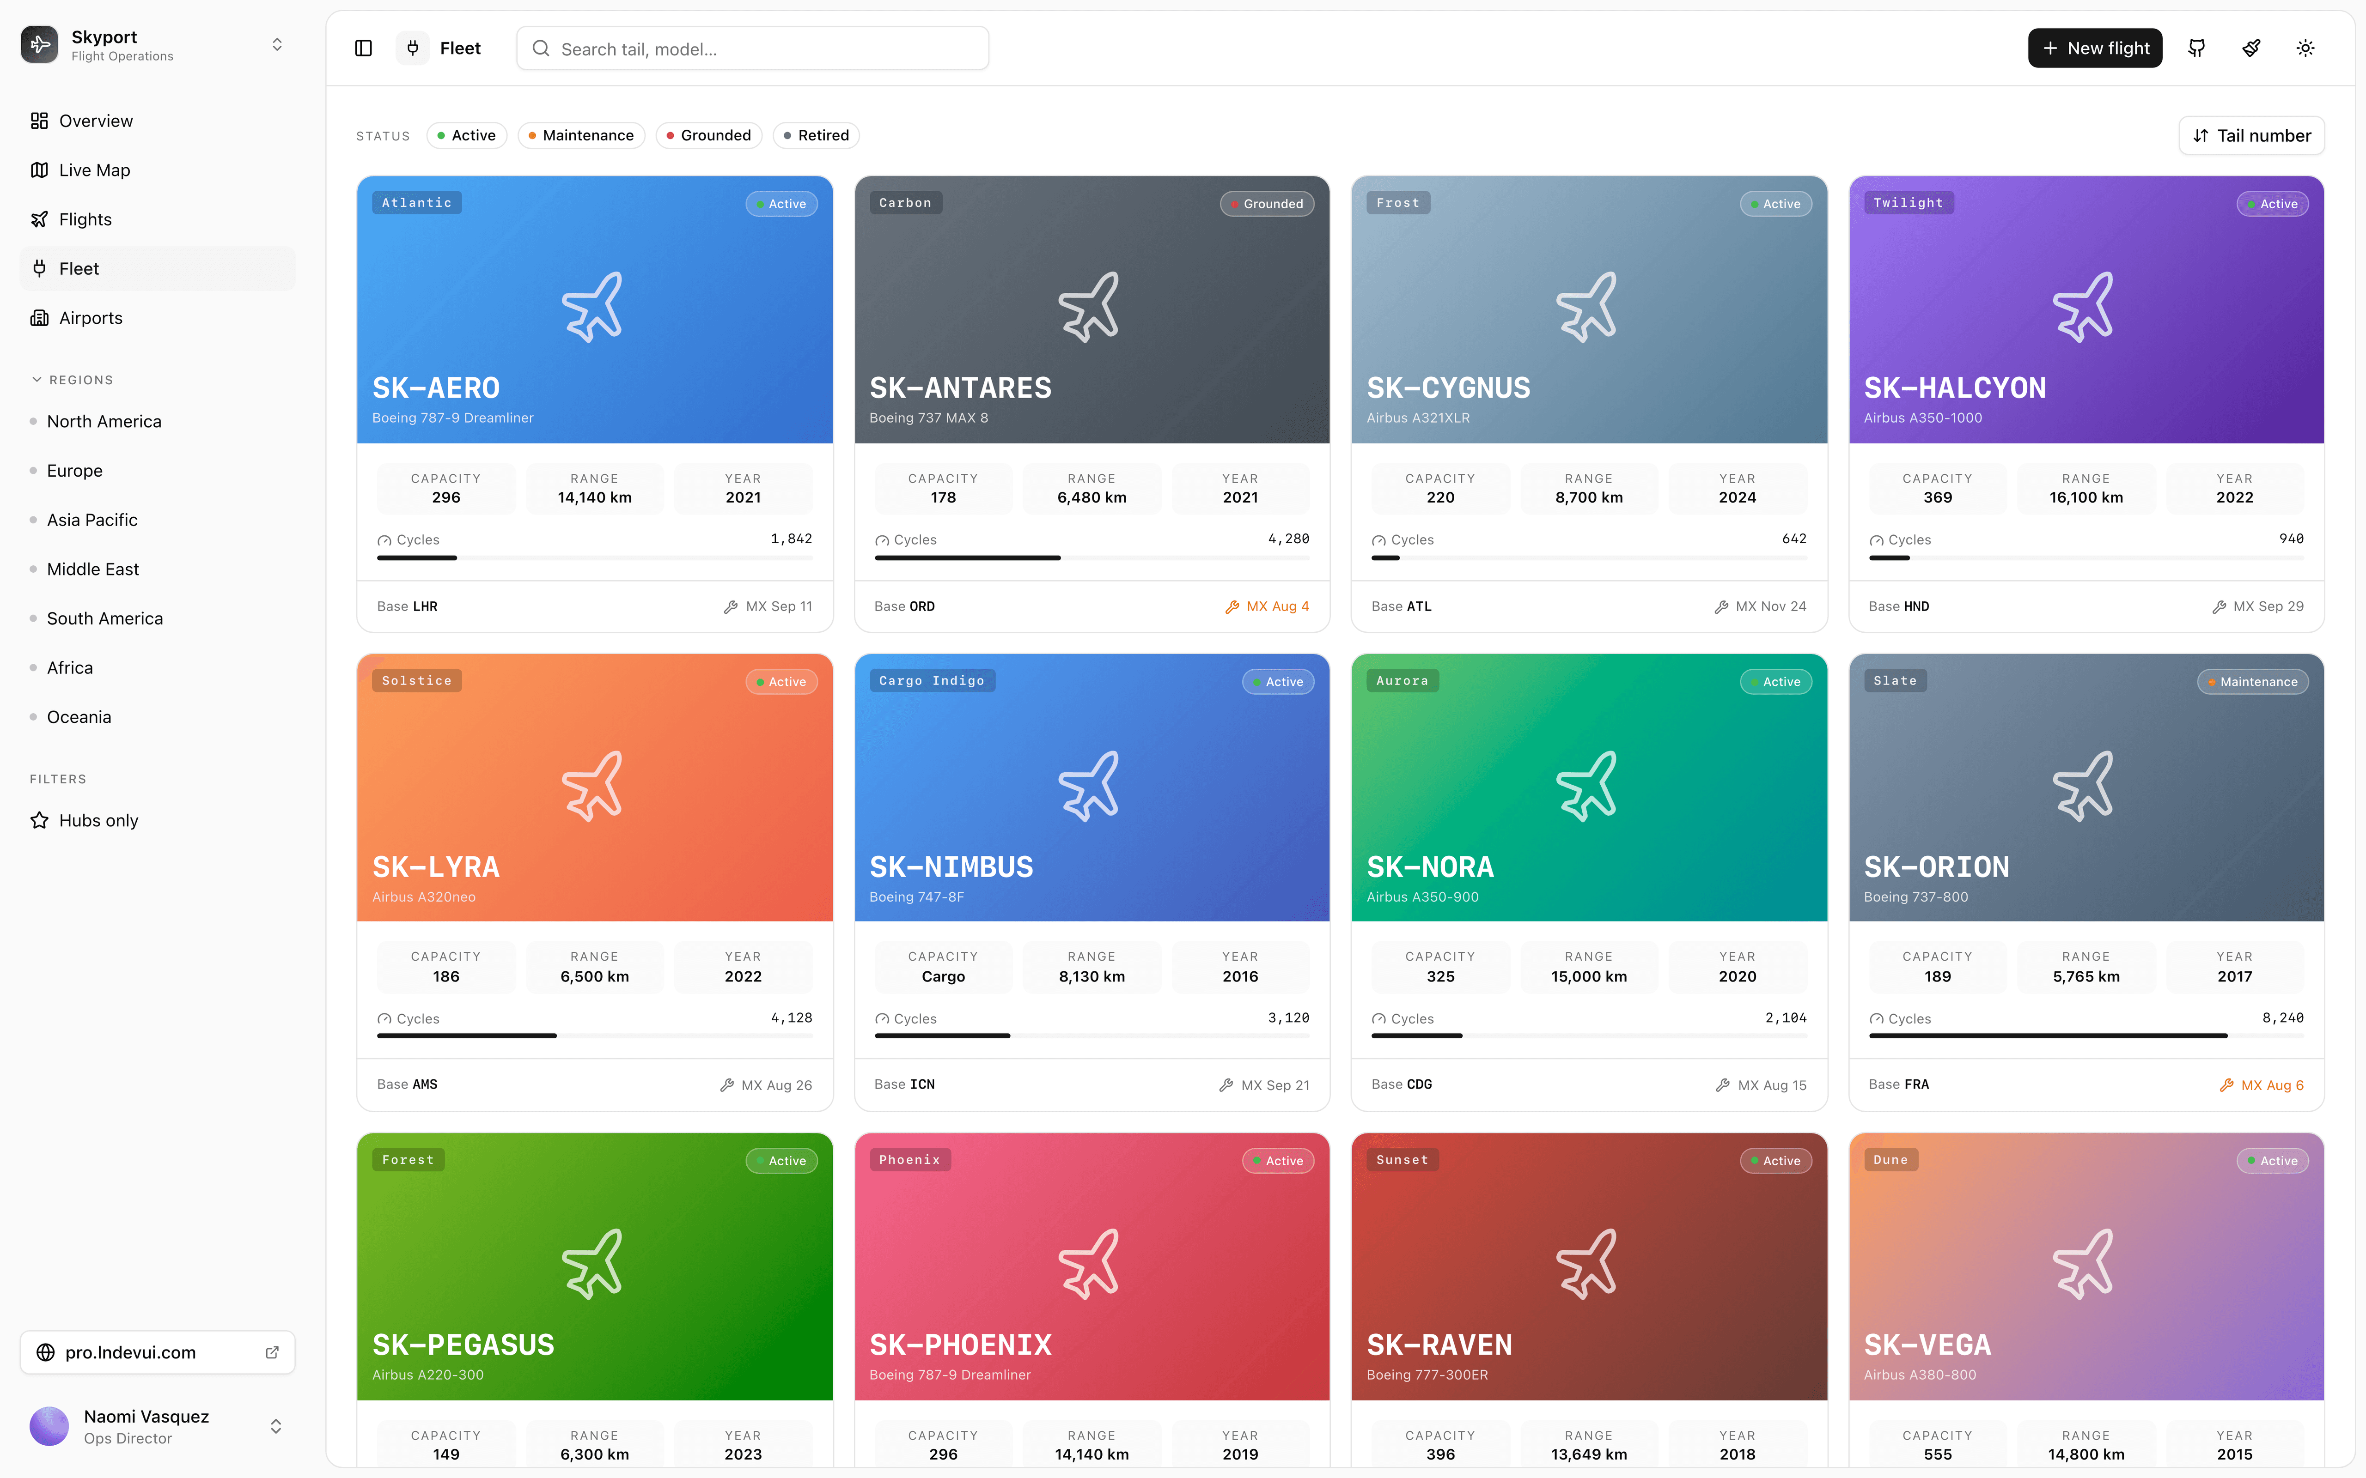Toggle the Retired status filter chip

click(817, 135)
